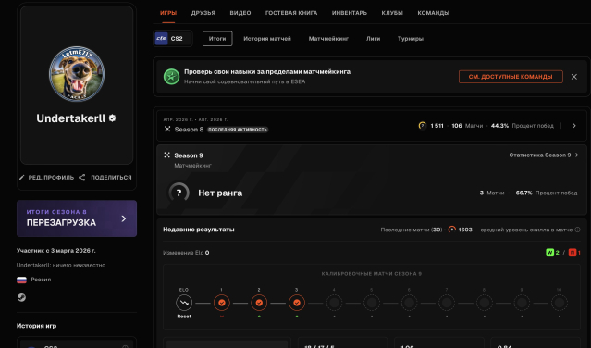The height and width of the screenshot is (348, 591).
Task: Open the info icon beside average skill level
Action: [x=577, y=230]
